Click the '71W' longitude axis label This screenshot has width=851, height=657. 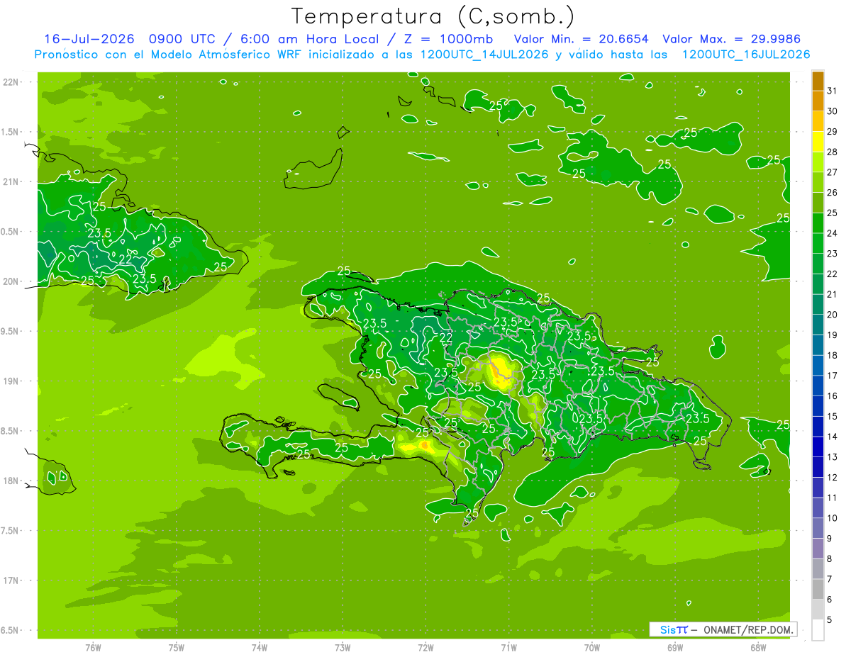(508, 647)
